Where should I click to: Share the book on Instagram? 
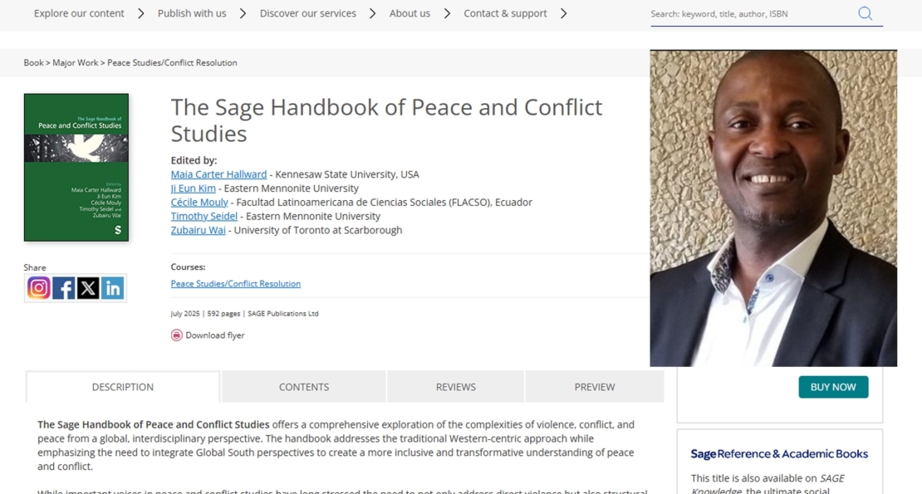pyautogui.click(x=39, y=288)
